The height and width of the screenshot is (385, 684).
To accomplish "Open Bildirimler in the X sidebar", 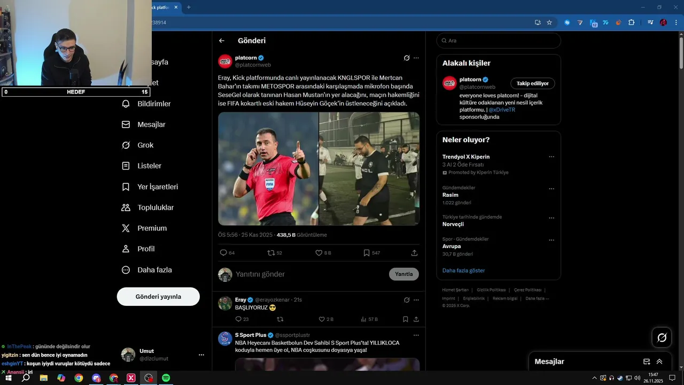I will tap(146, 104).
